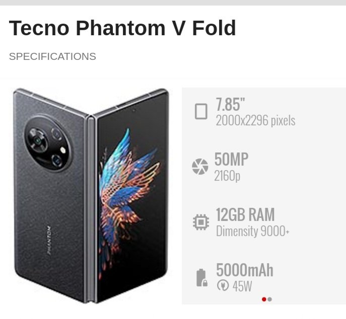
Task: Click the 45W charging text
Action: tap(242, 286)
